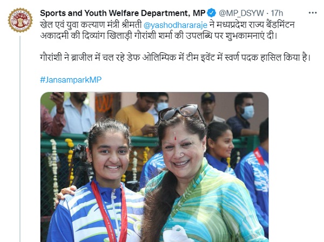Click the first Hindi paragraph of tweet
Screen dimensions: 324x242
167,30
